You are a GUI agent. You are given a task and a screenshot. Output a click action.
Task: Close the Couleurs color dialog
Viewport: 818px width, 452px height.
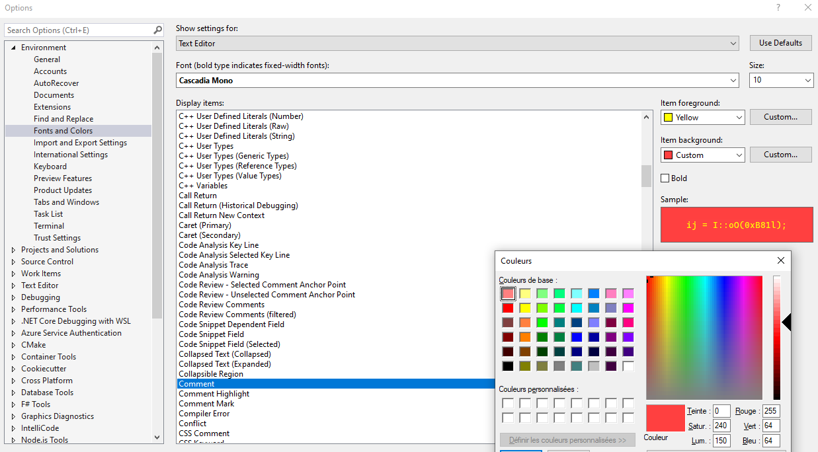(781, 260)
